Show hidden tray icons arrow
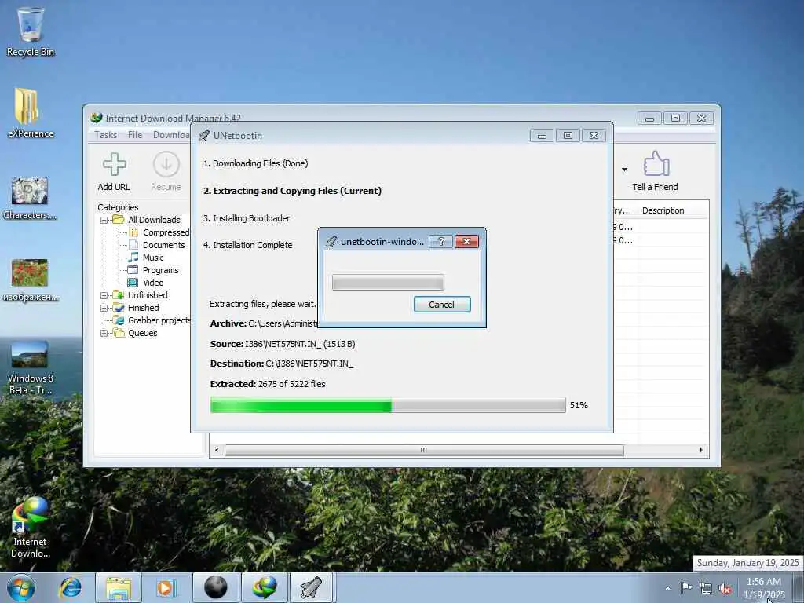Screen dimensions: 804x603 pos(667,588)
